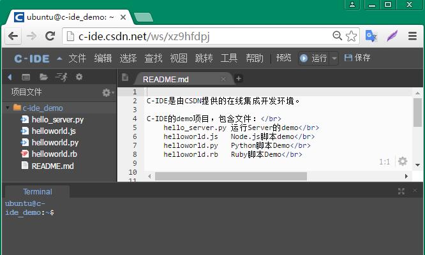Click the editor vertical scrollbar up arrow
This screenshot has height=255, width=425.
coord(418,93)
